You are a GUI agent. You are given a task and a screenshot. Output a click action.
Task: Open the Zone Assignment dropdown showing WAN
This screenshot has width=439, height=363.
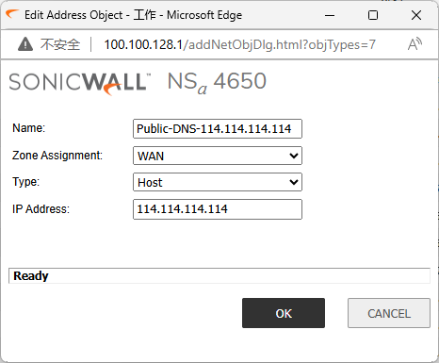coord(218,156)
